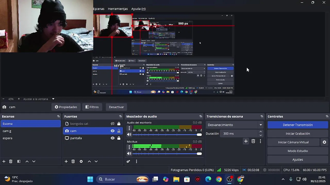The width and height of the screenshot is (330, 185).
Task: Open Filtros for cam source
Action: coord(92,107)
